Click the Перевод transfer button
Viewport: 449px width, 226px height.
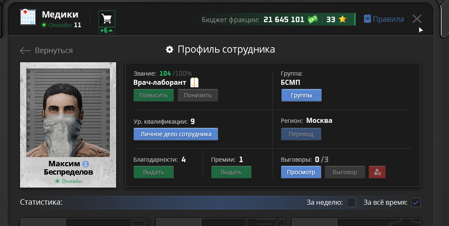(x=301, y=134)
